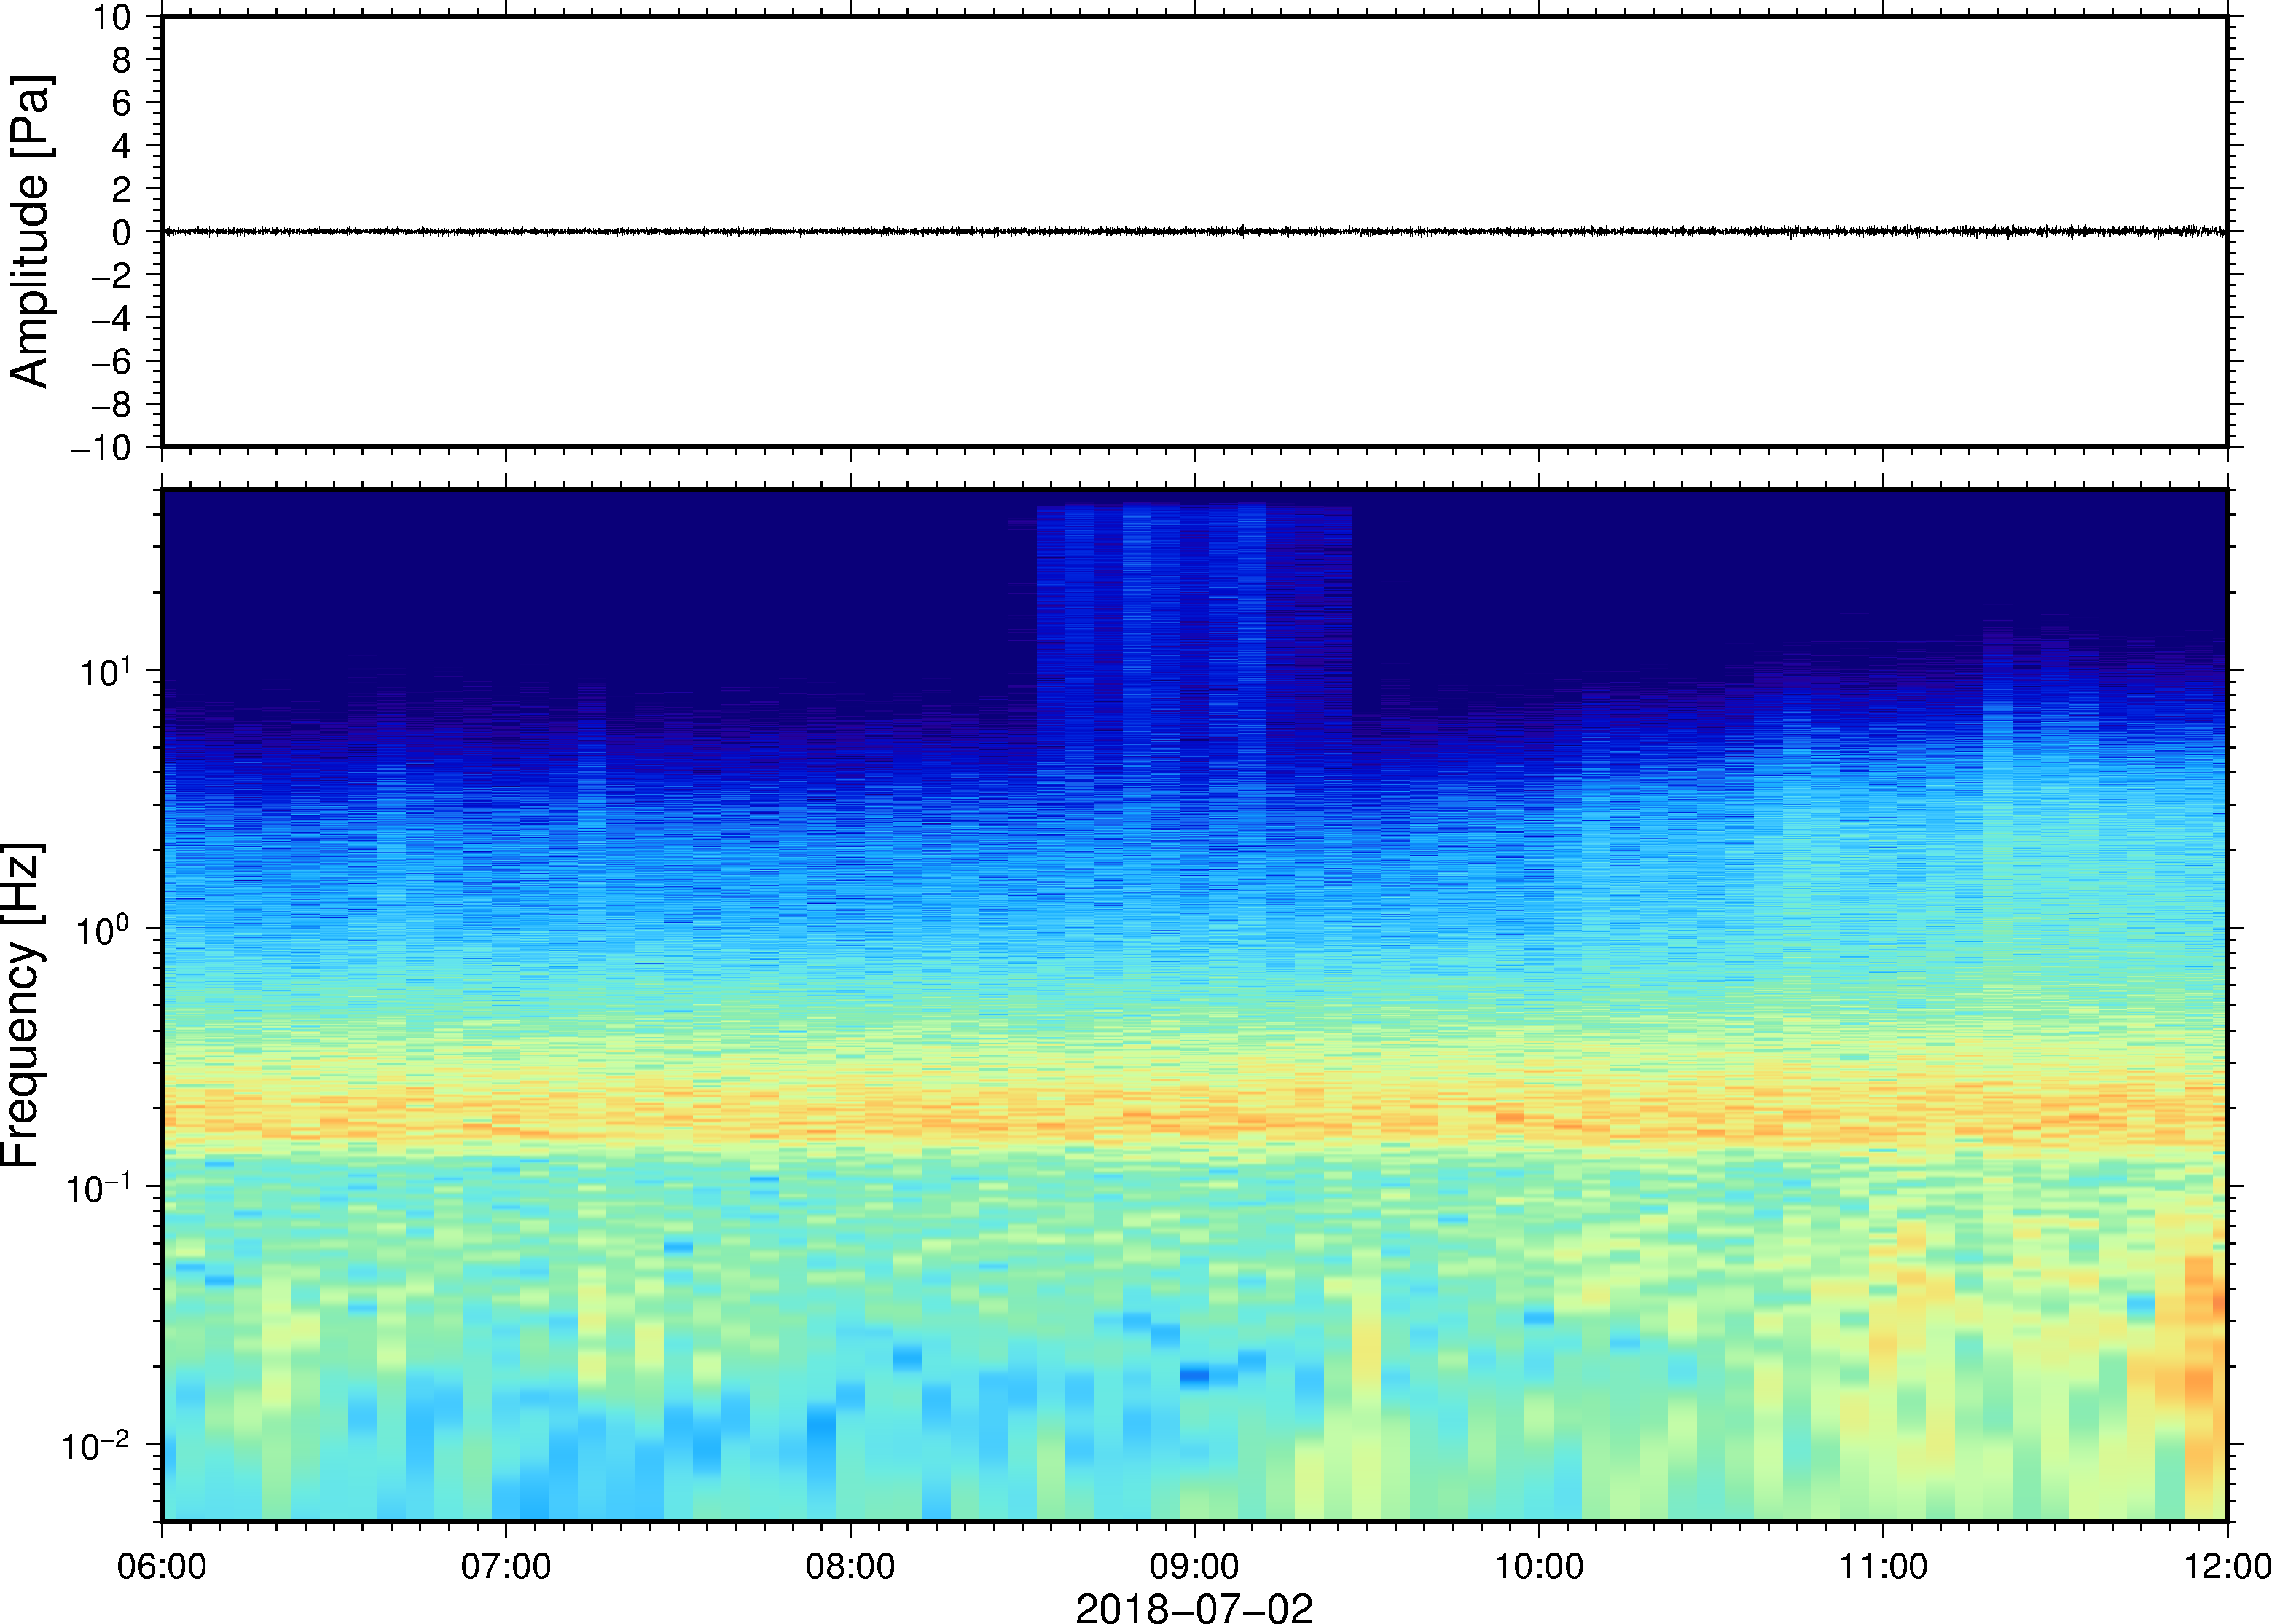Click the amplitude tick label '4'
2272x1624 pixels.
point(122,146)
